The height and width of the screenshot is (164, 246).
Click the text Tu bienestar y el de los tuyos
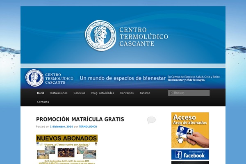point(187,80)
